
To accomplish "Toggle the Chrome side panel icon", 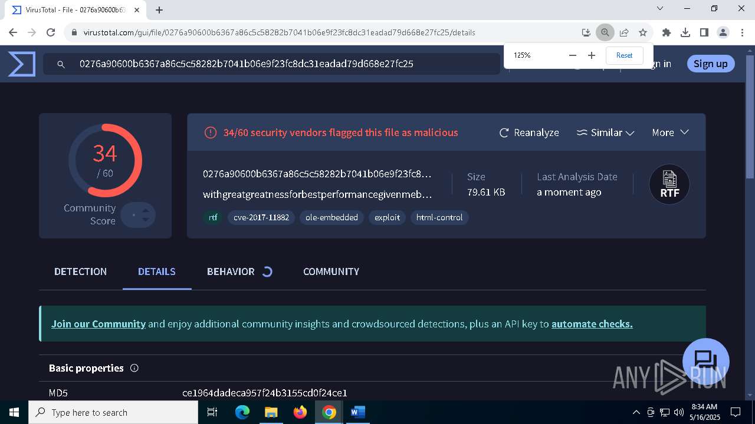I will point(704,32).
